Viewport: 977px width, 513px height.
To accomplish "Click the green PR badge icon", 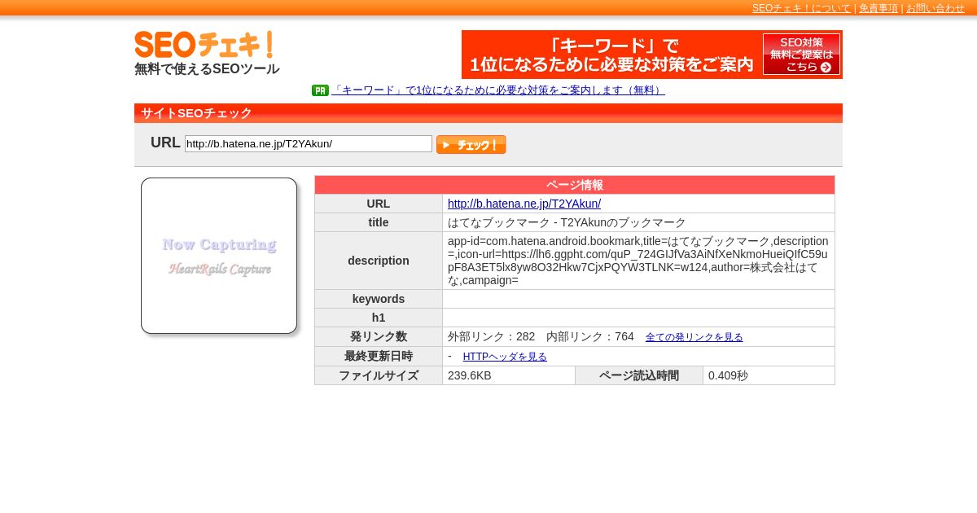I will pos(320,90).
